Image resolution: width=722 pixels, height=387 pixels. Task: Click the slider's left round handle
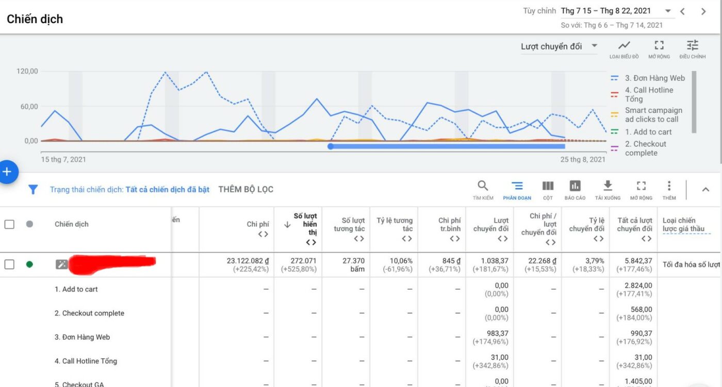pyautogui.click(x=331, y=146)
